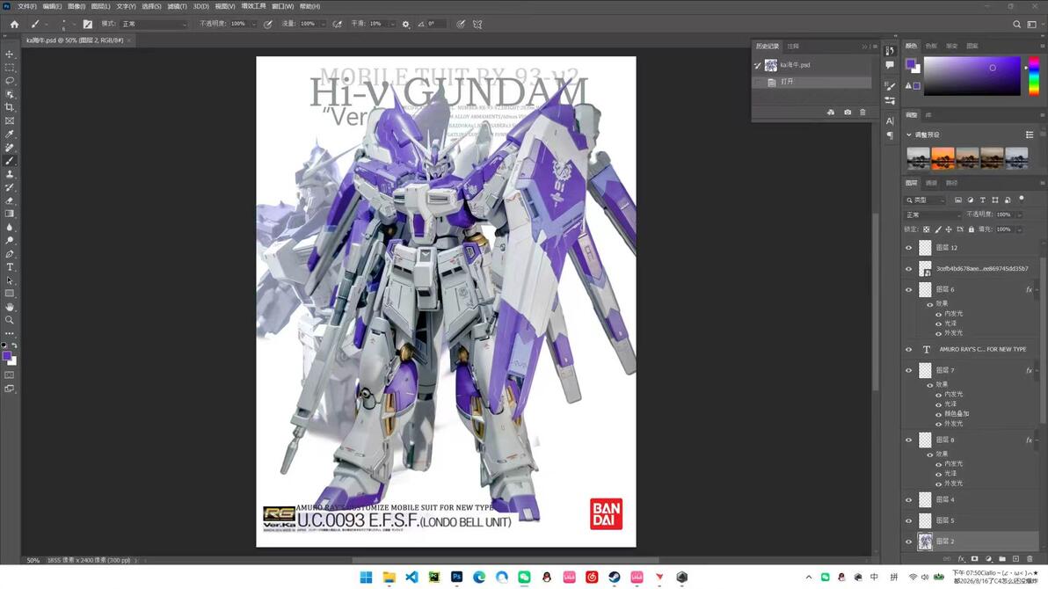
Task: Hide 图层 6 layer visibility eye
Action: [908, 289]
